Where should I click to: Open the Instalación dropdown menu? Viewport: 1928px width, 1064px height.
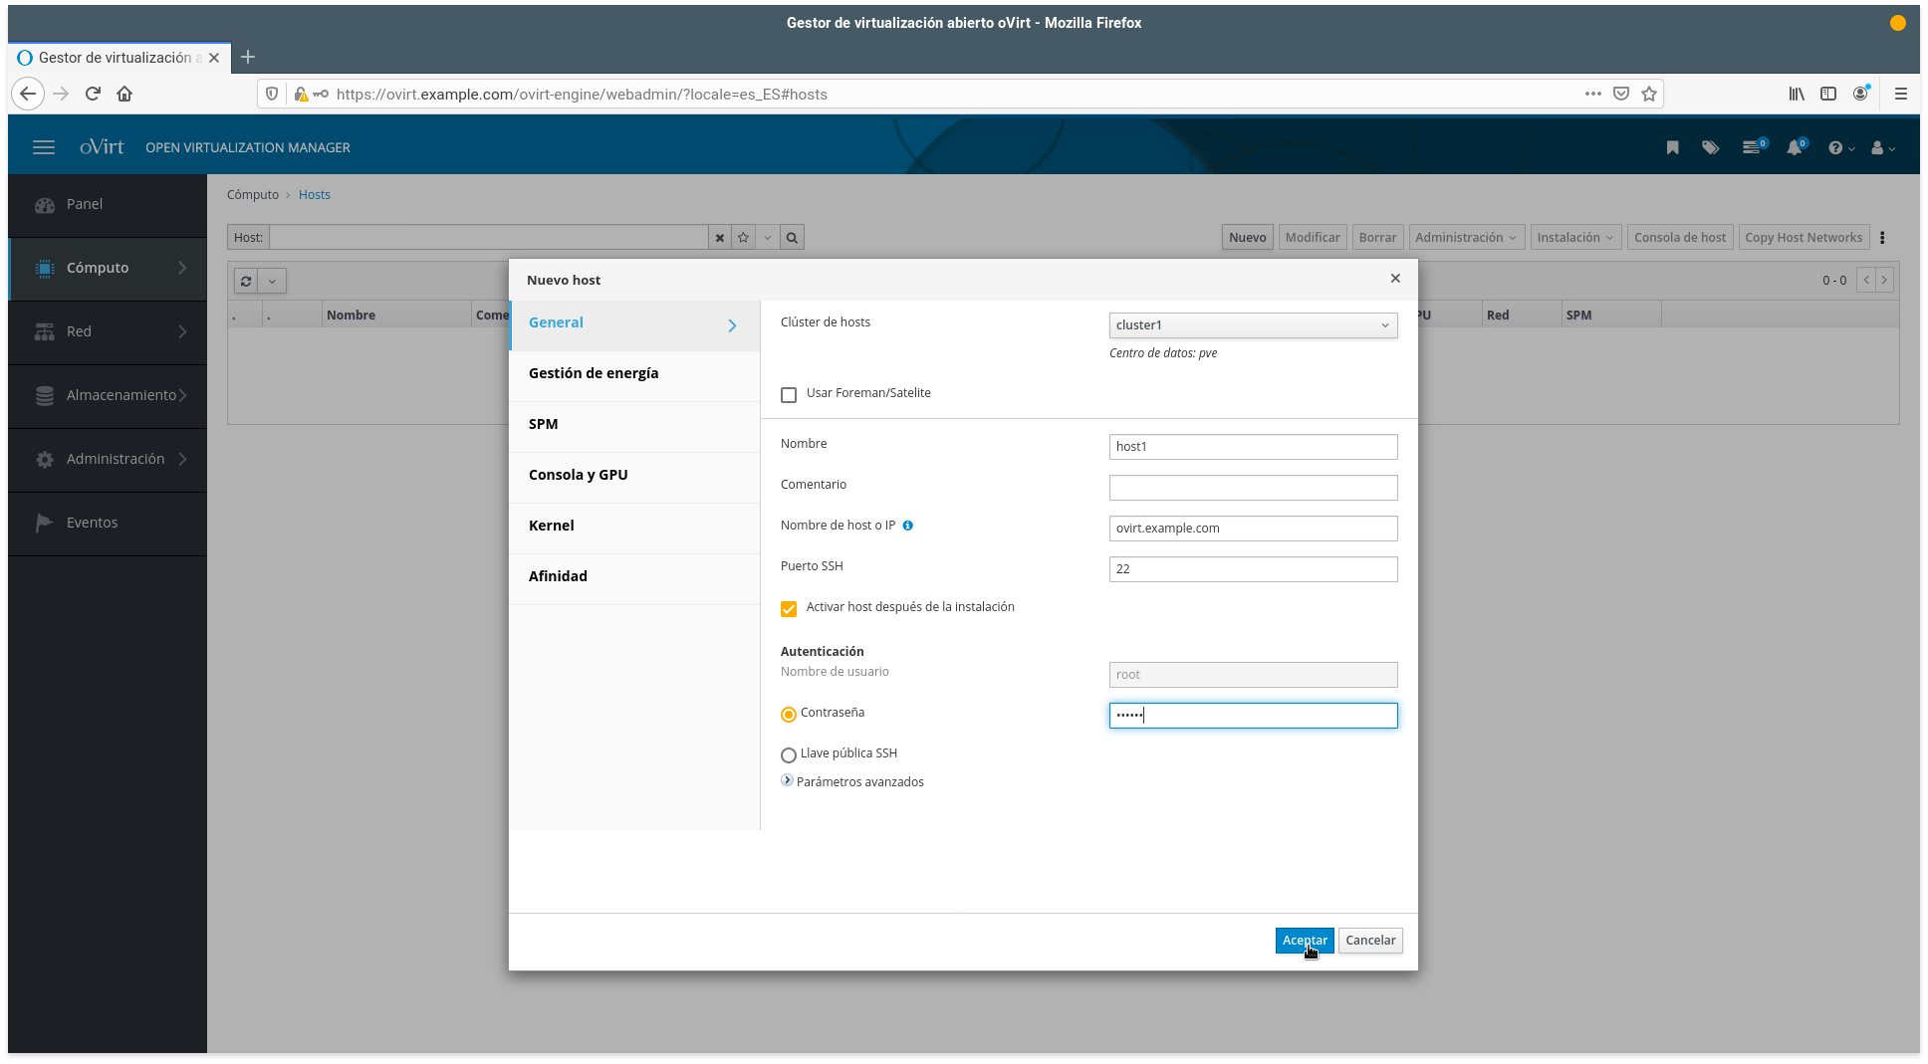[1574, 238]
